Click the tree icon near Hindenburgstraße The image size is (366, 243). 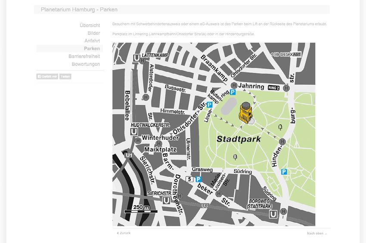(x=280, y=127)
